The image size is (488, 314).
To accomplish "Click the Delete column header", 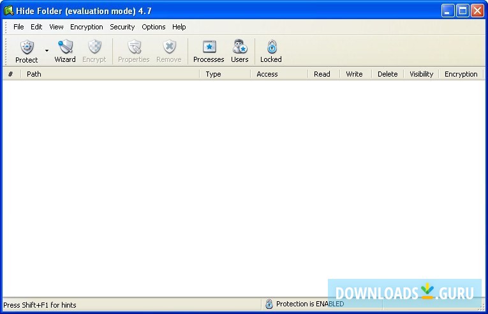I will 388,74.
